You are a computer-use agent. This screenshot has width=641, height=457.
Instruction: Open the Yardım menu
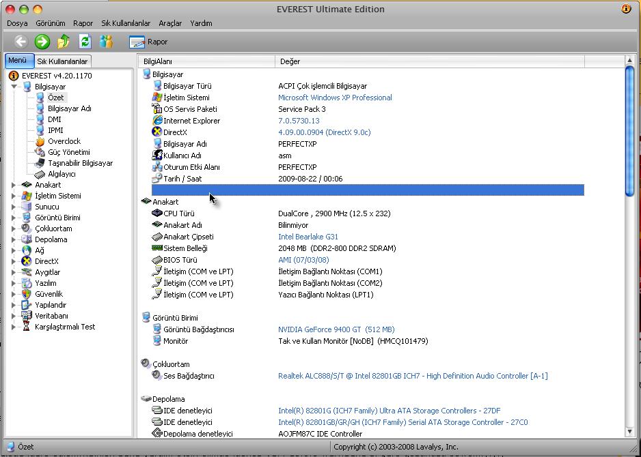pyautogui.click(x=201, y=23)
